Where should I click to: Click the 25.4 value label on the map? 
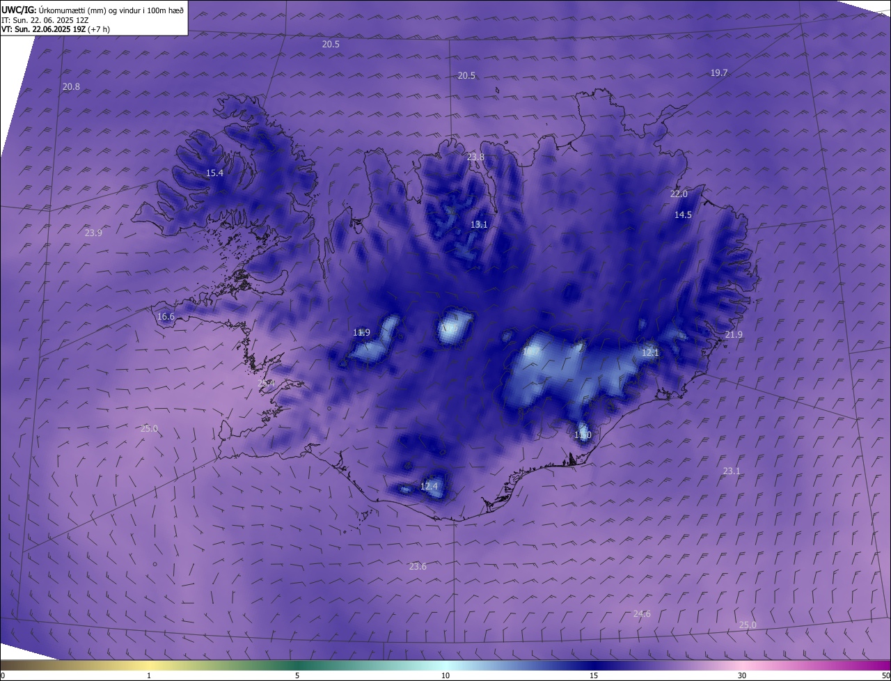(266, 383)
